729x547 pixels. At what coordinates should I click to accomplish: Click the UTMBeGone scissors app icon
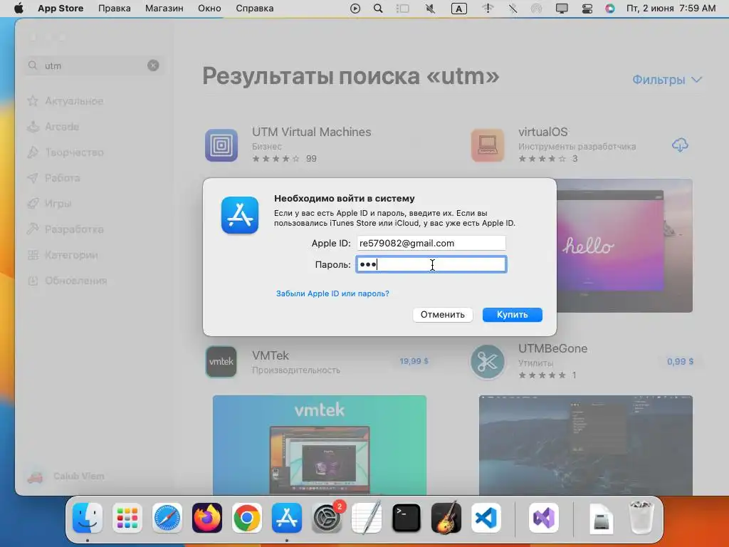coord(488,361)
